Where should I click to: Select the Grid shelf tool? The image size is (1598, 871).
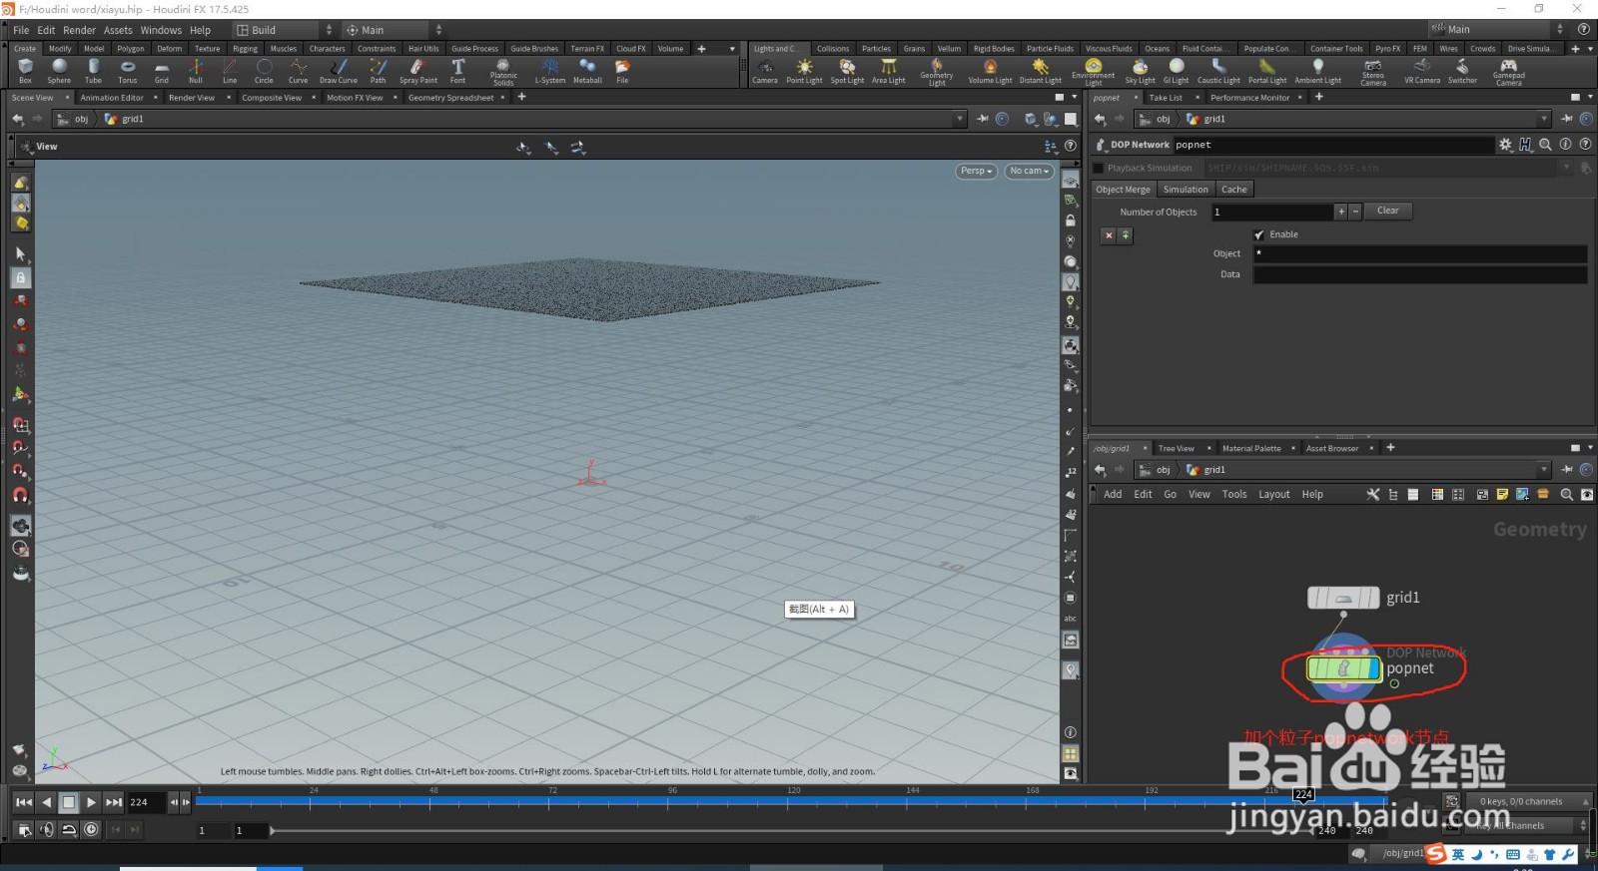tap(161, 70)
